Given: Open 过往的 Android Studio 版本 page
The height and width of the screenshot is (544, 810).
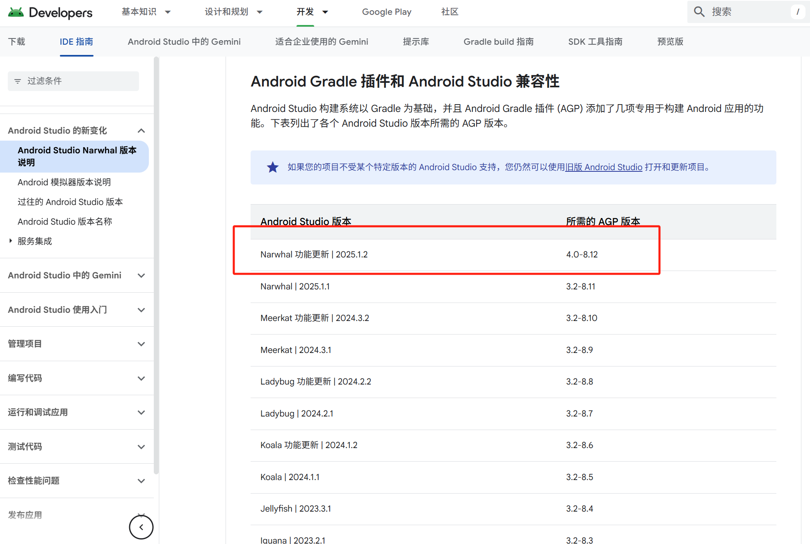Looking at the screenshot, I should (70, 202).
